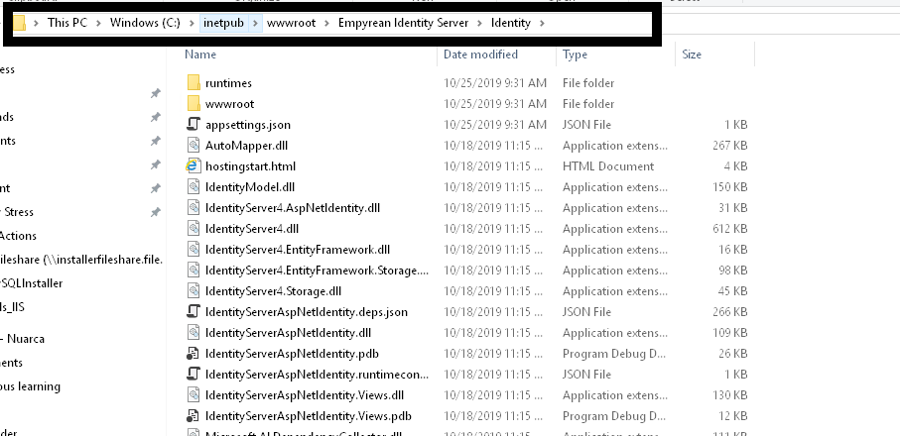Screen dimensions: 900x436
Task: Select the IdentityServerAspNetIdentity.runtimecon... file icon
Action: [x=194, y=375]
